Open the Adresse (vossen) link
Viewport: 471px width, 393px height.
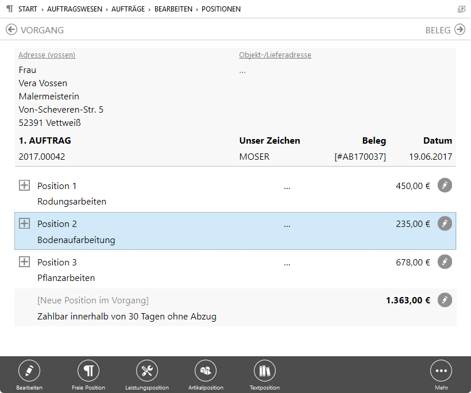(47, 55)
